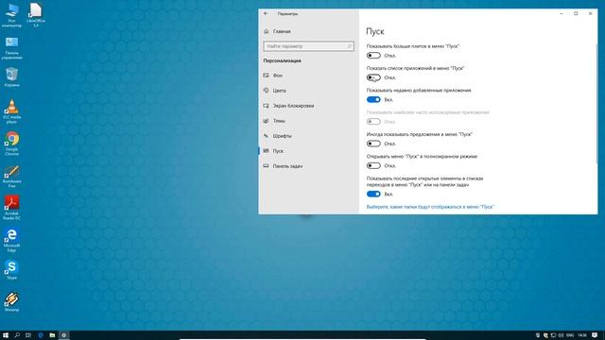The height and width of the screenshot is (340, 605).
Task: Toggle Иногда показывать предложения в меню Пуск
Action: click(373, 144)
